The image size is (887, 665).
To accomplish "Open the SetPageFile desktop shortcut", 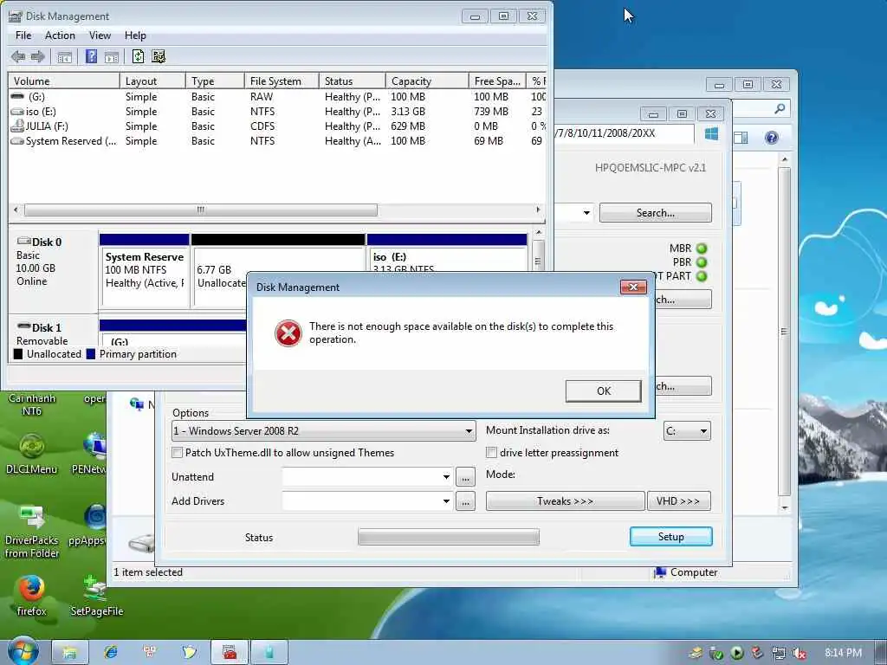I will [96, 596].
